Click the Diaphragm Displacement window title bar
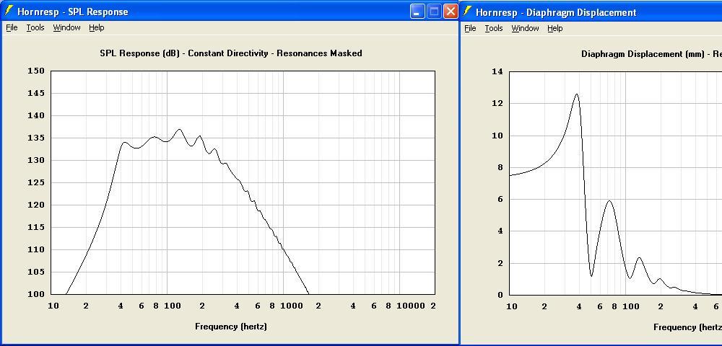 pyautogui.click(x=591, y=12)
